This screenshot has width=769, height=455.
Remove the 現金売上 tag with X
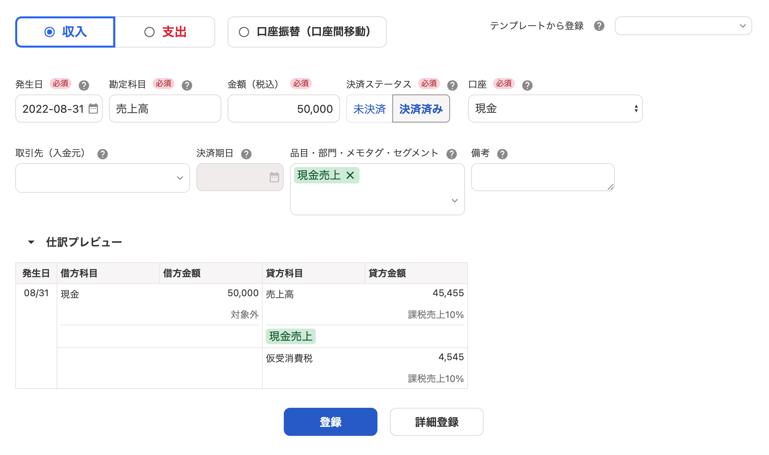(x=350, y=175)
